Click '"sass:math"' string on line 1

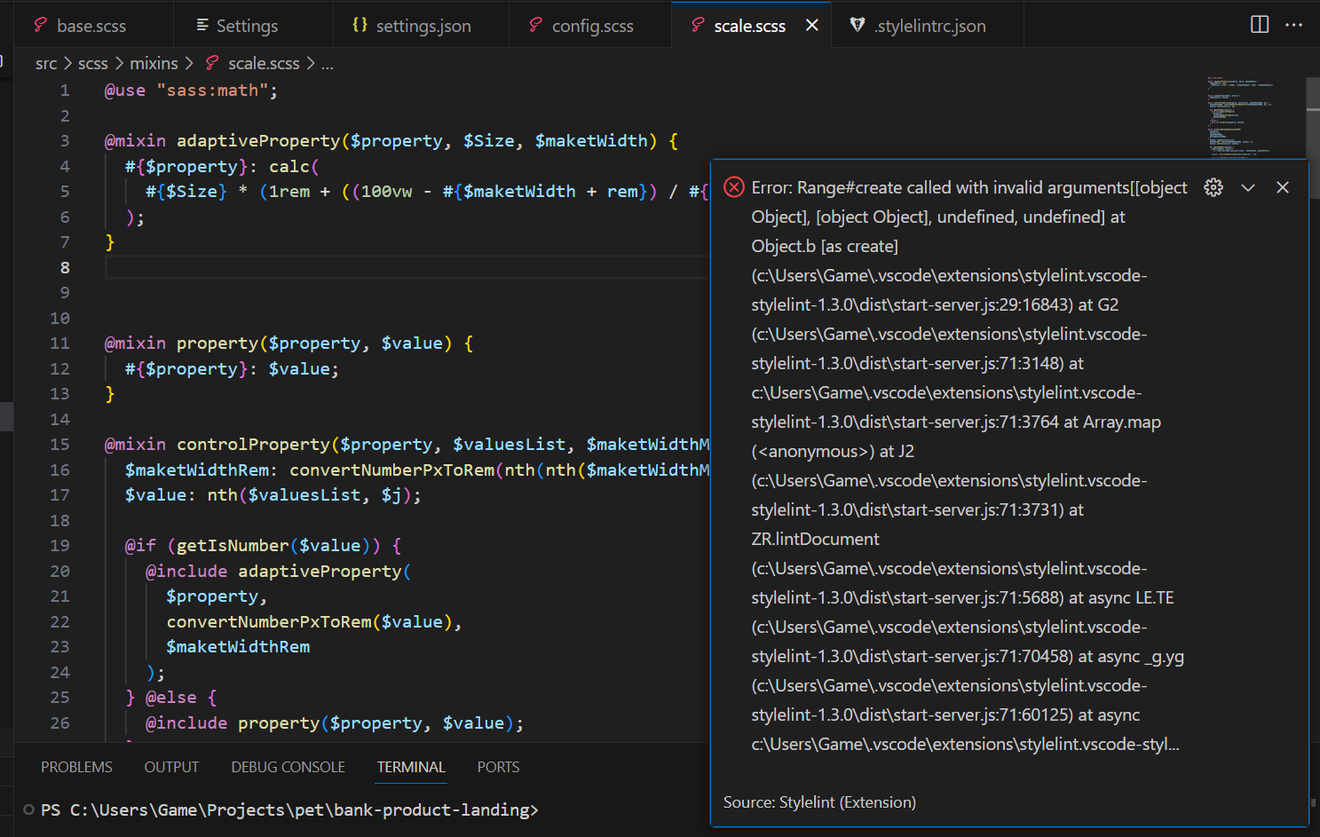[x=212, y=90]
